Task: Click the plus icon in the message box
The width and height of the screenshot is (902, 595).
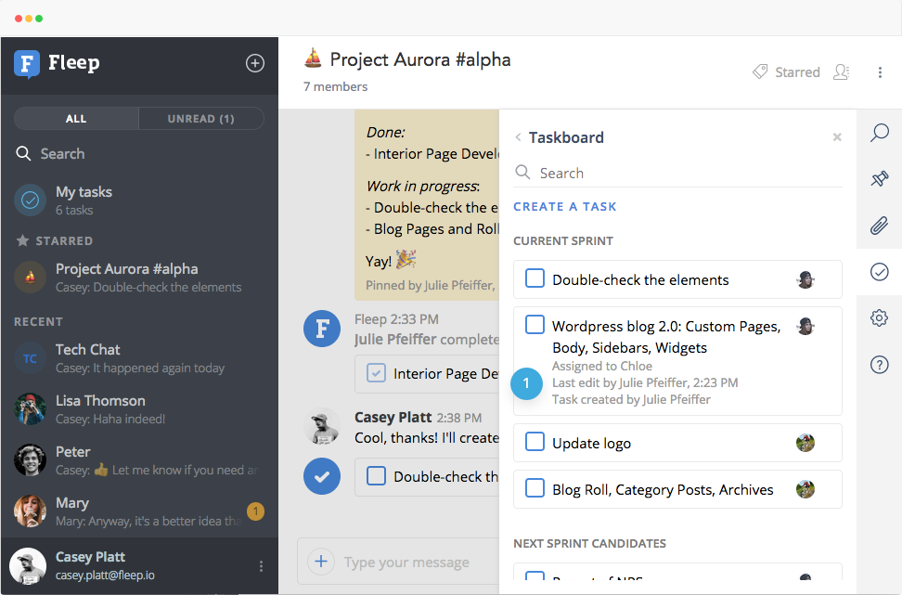Action: click(321, 562)
